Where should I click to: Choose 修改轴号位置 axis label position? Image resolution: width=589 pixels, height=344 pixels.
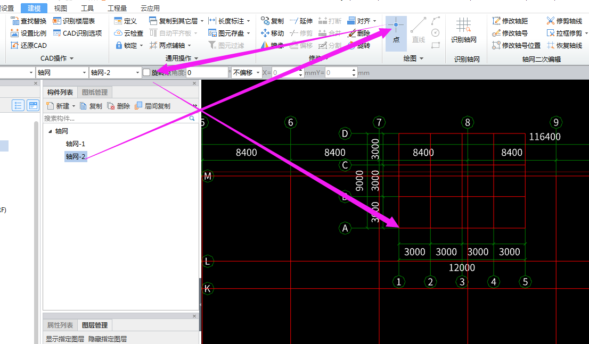coord(517,45)
